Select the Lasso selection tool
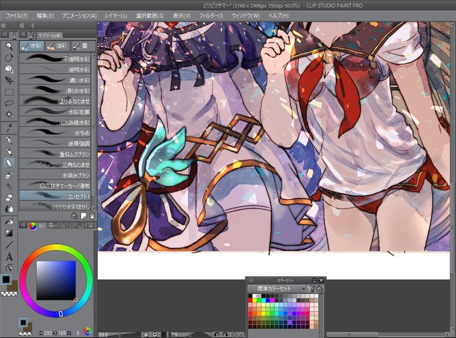The width and height of the screenshot is (456, 338). tap(9, 103)
